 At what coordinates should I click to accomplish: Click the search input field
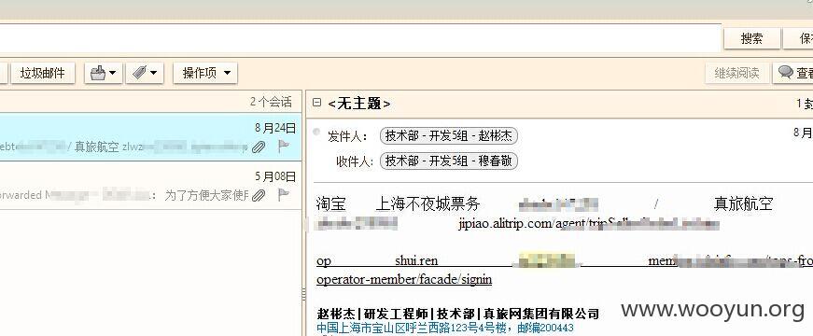pyautogui.click(x=360, y=38)
